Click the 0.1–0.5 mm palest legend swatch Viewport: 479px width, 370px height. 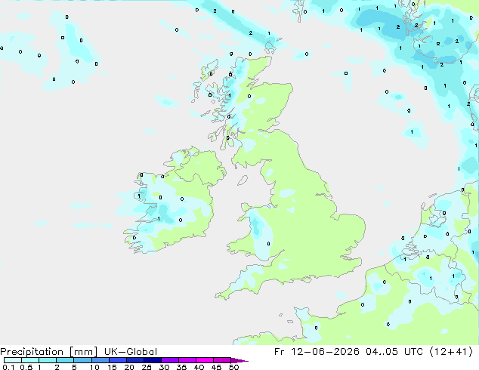click(x=13, y=360)
